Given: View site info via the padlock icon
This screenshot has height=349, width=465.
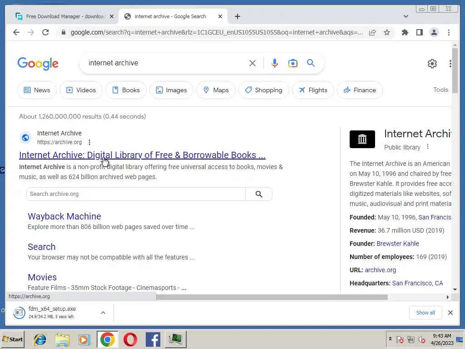Looking at the screenshot, I should [64, 32].
